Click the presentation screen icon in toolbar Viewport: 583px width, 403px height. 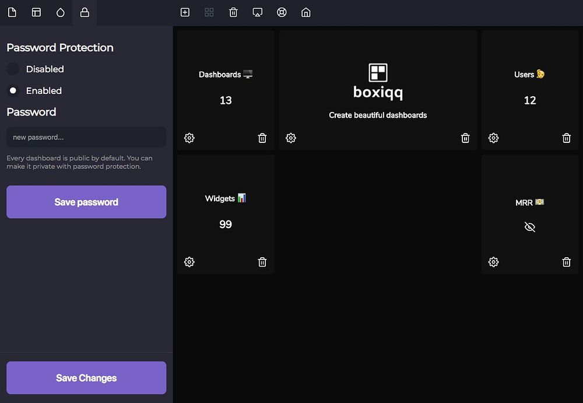click(x=257, y=12)
